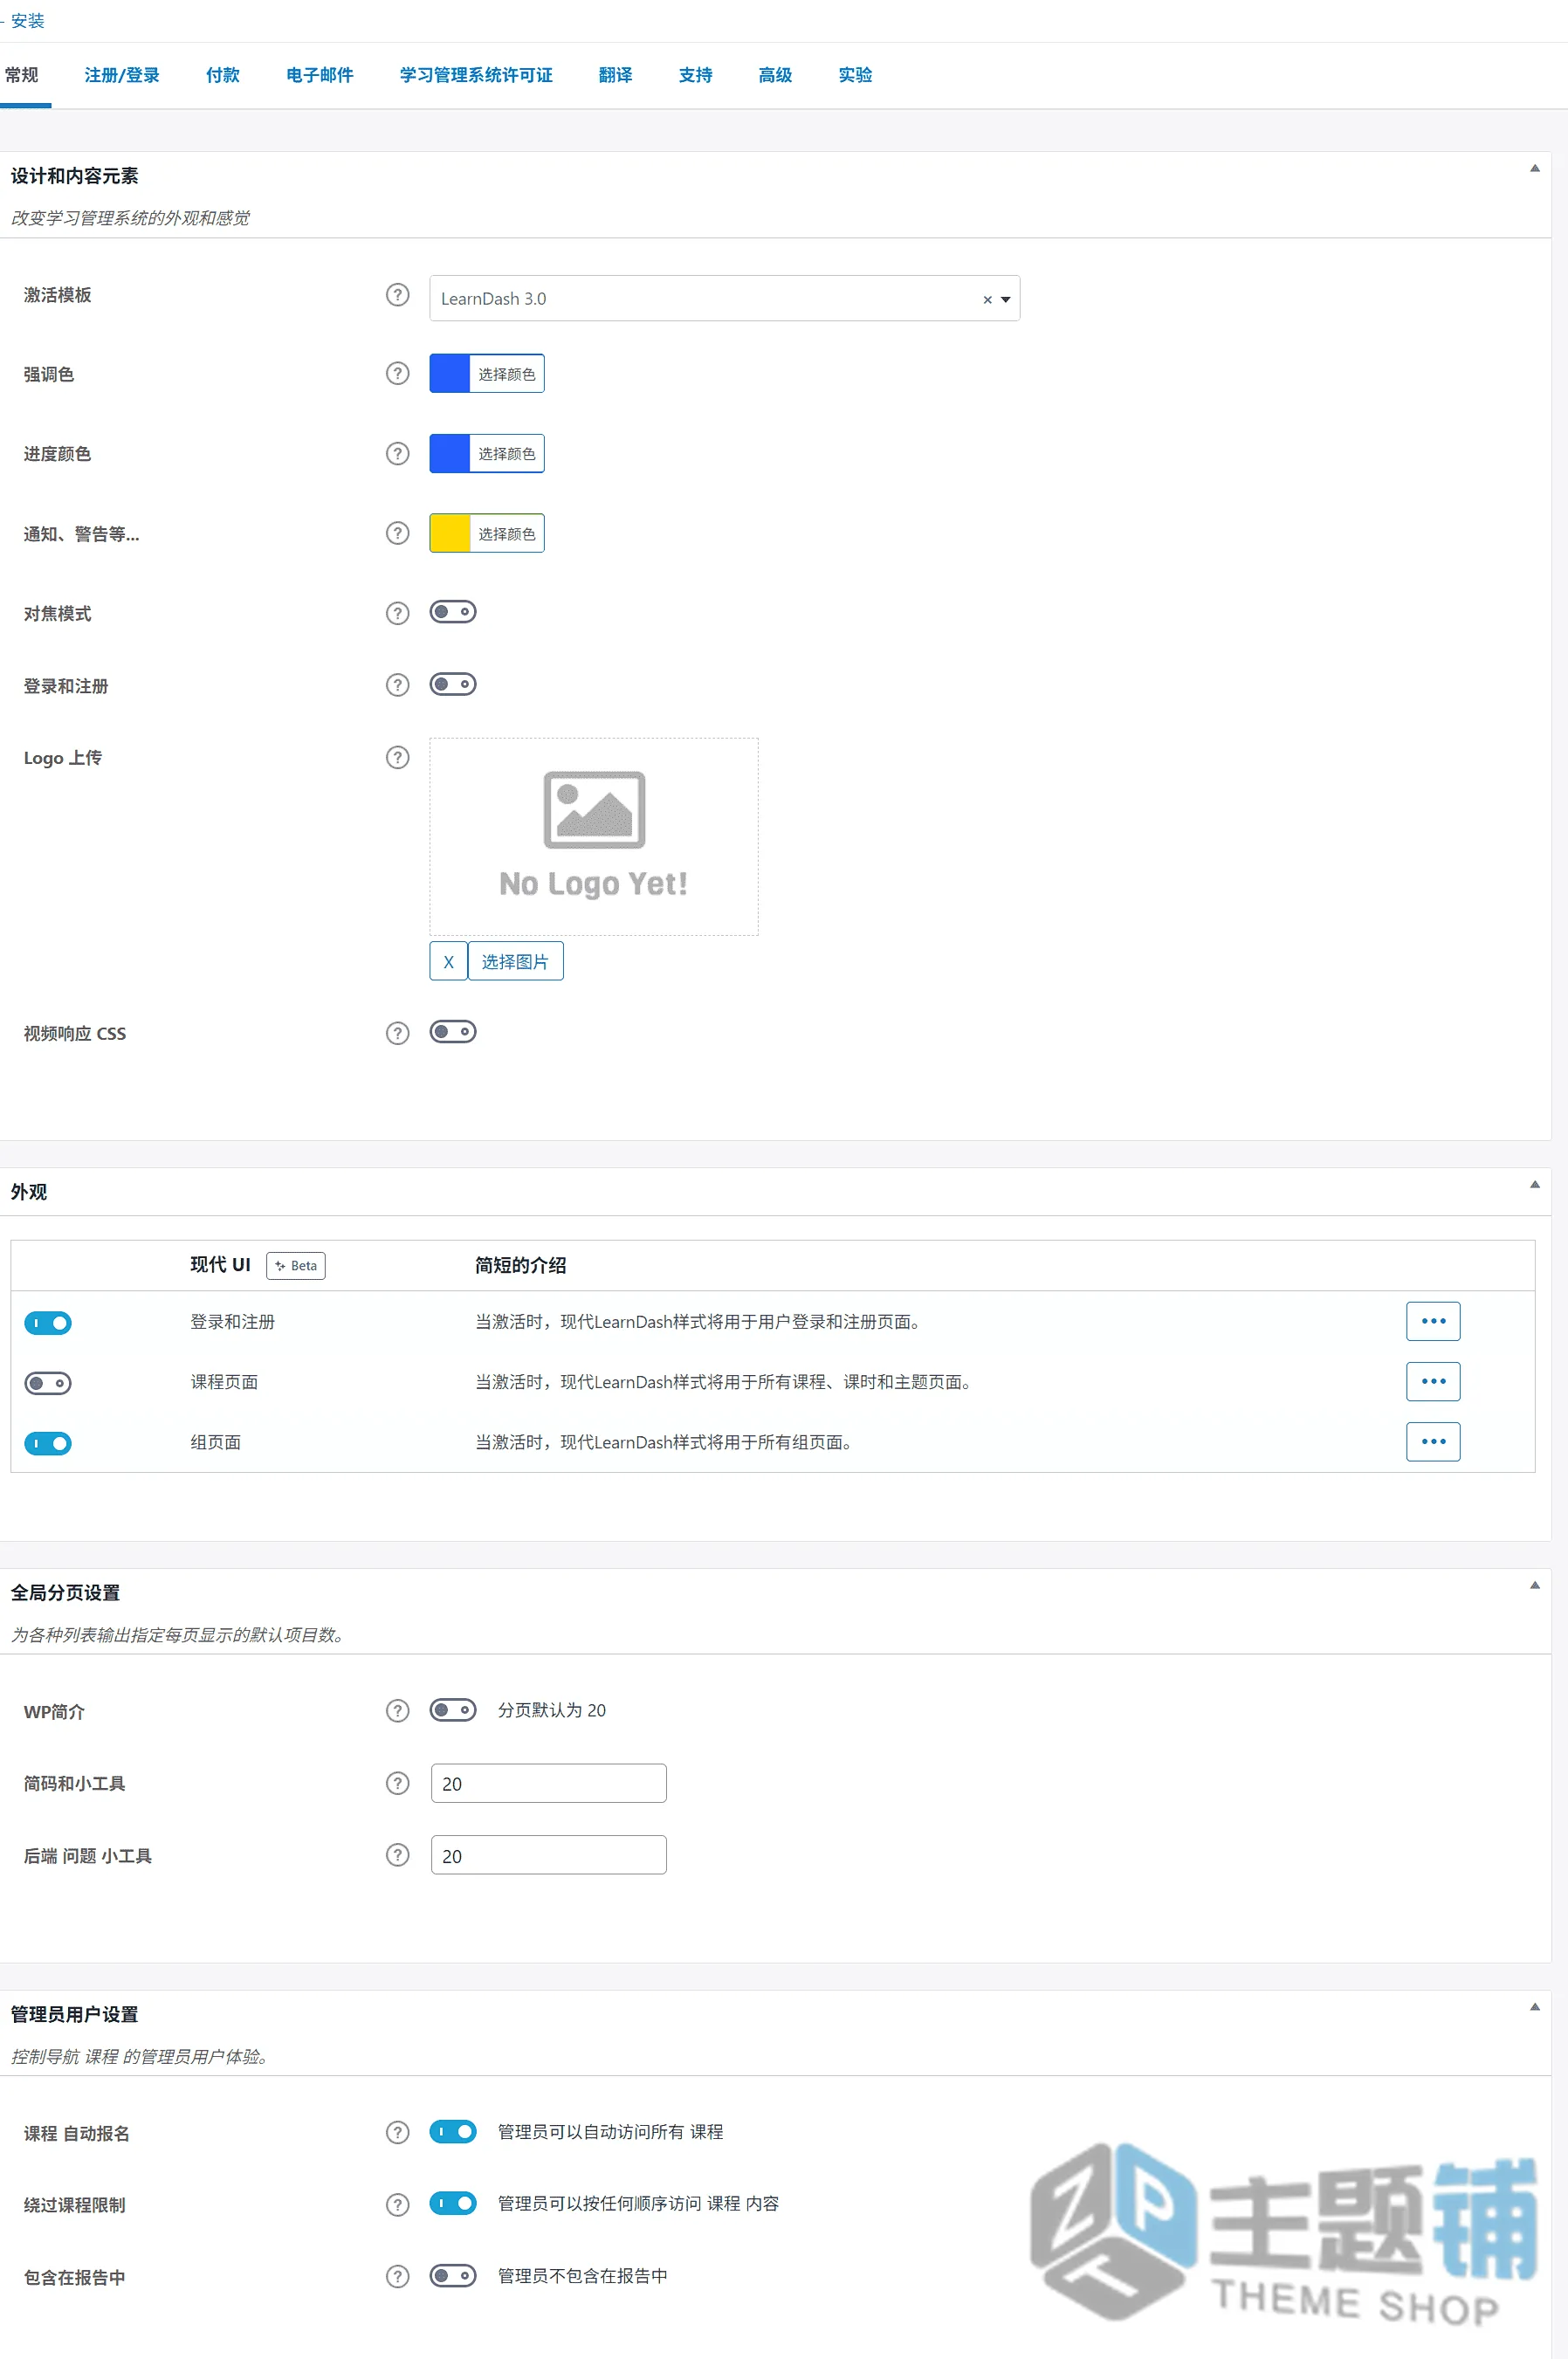The width and height of the screenshot is (1568, 2359).
Task: Open the 高级 tab
Action: pos(775,75)
